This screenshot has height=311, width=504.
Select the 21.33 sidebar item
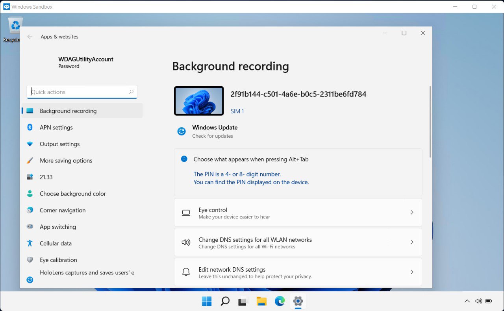pyautogui.click(x=82, y=177)
